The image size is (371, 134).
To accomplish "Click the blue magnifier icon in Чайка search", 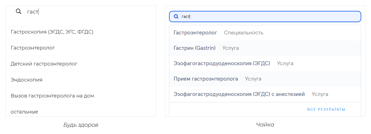I will point(176,17).
